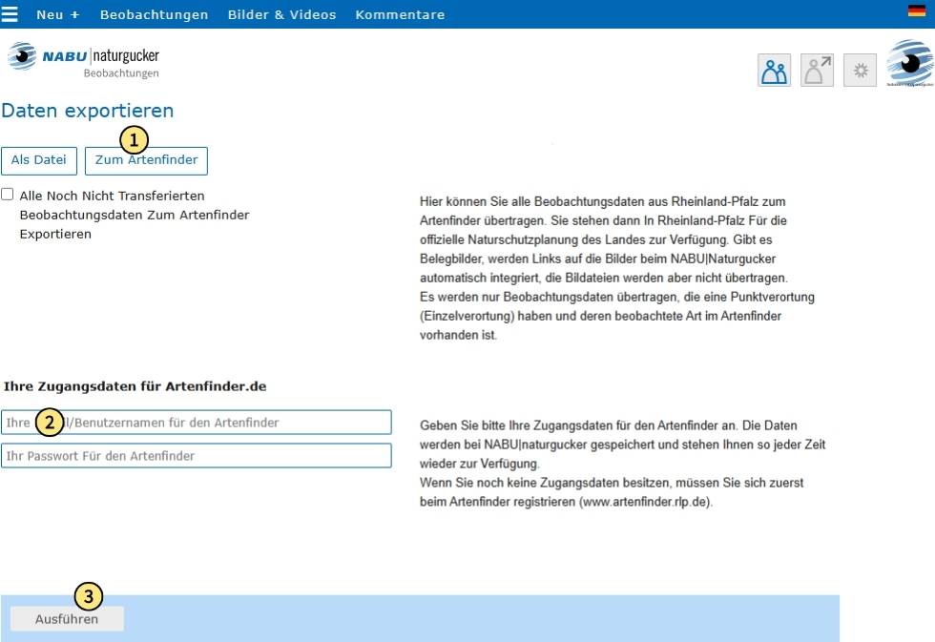
Task: Click the large eye logo at top right
Action: click(x=910, y=63)
